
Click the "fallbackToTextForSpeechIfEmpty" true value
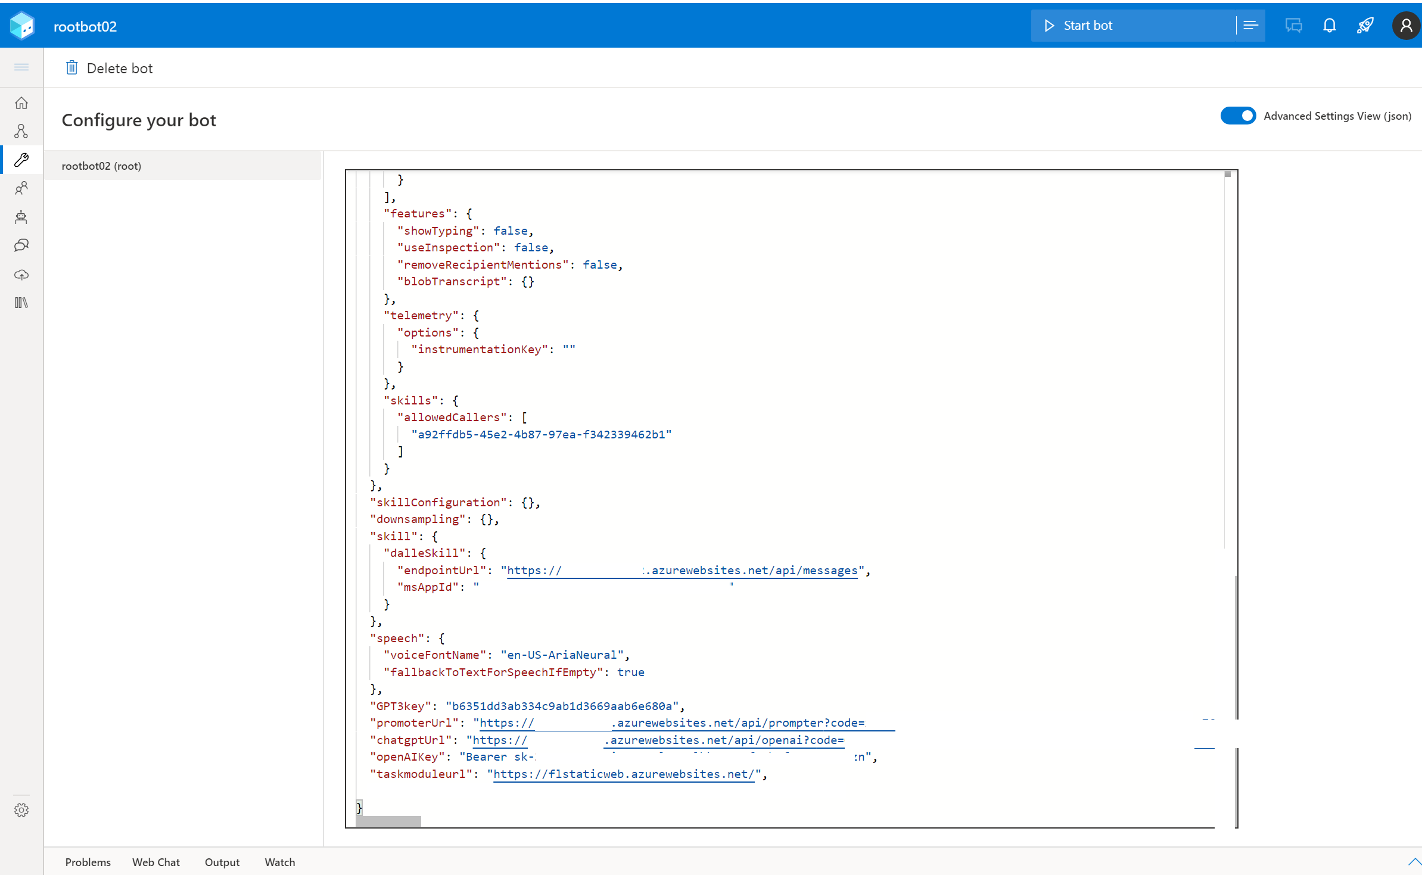(x=631, y=672)
